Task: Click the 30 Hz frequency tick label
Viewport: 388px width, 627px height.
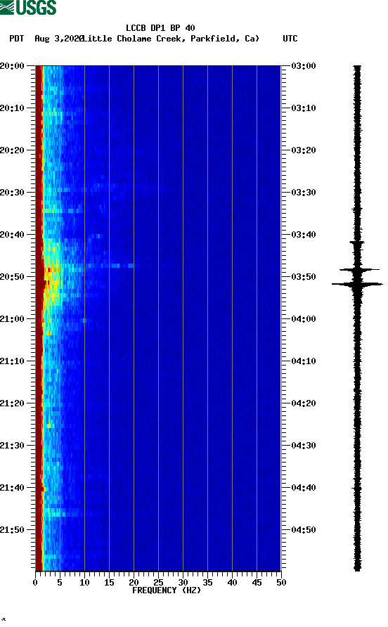Action: [183, 583]
